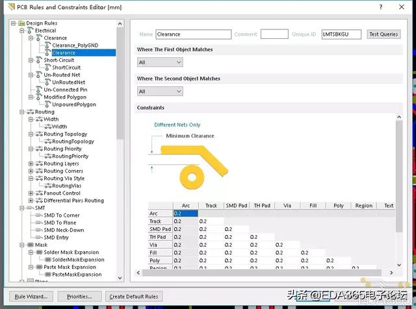Click the RoutingPriority rule icon
The width and height of the screenshot is (416, 309).
pos(47,156)
